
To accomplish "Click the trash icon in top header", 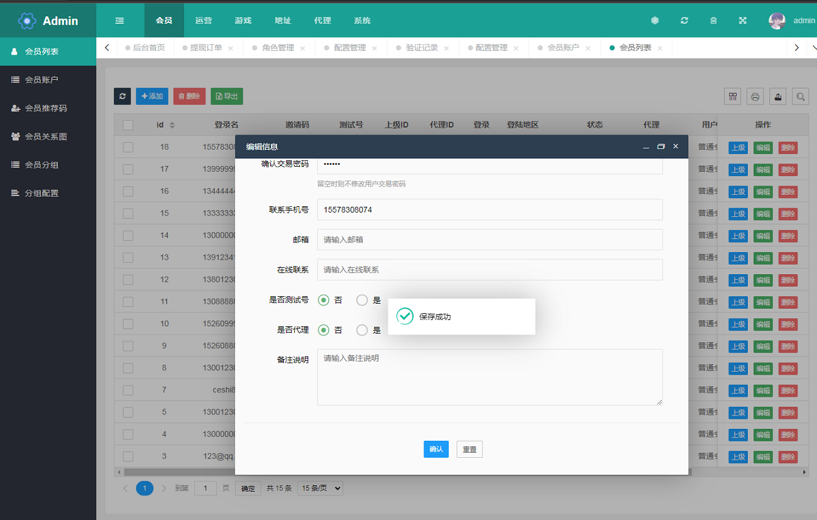I will coord(713,21).
